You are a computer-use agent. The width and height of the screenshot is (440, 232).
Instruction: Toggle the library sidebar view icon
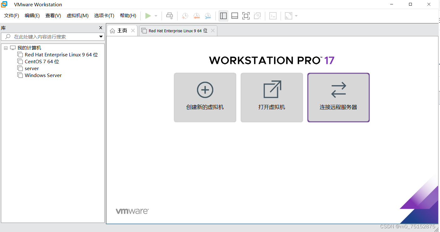point(223,16)
